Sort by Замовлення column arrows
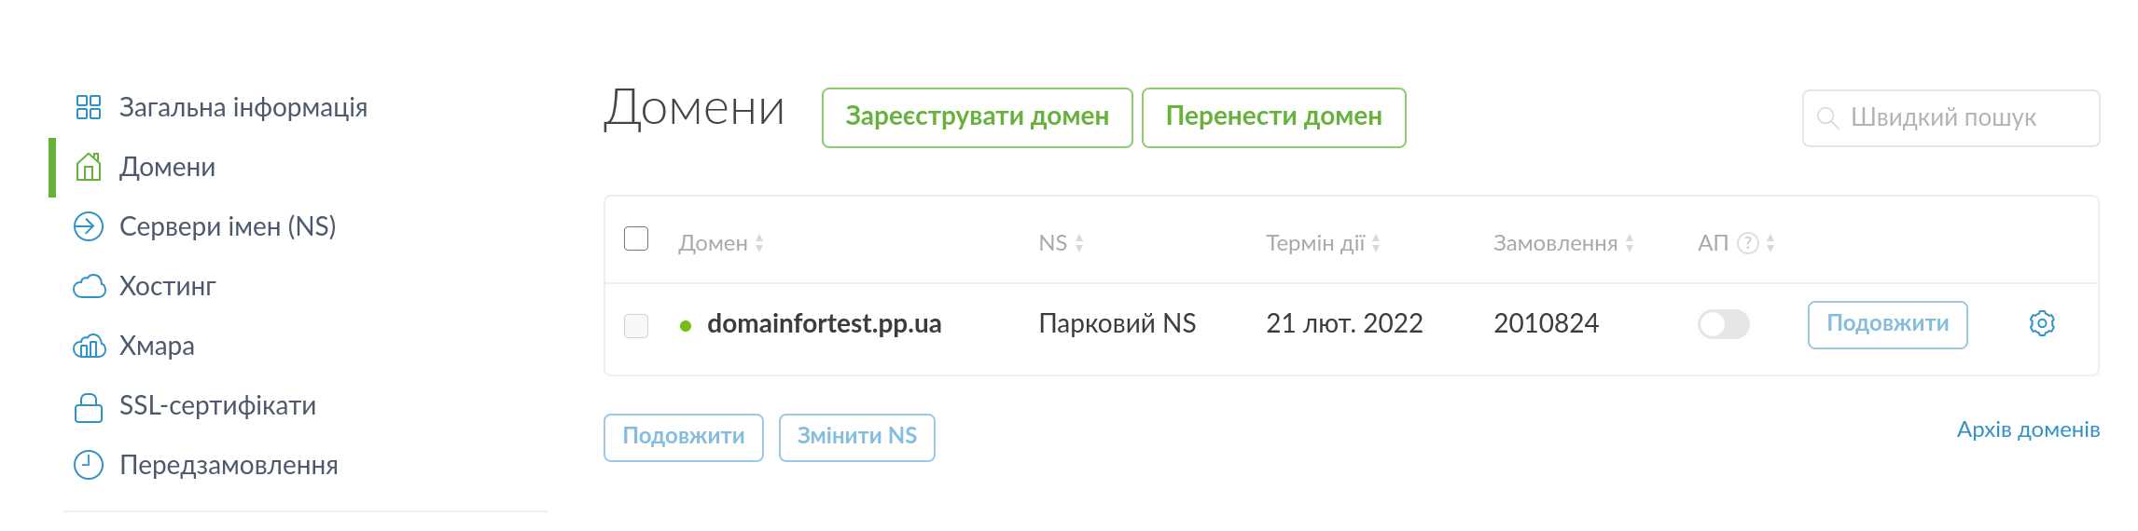 pyautogui.click(x=1630, y=243)
